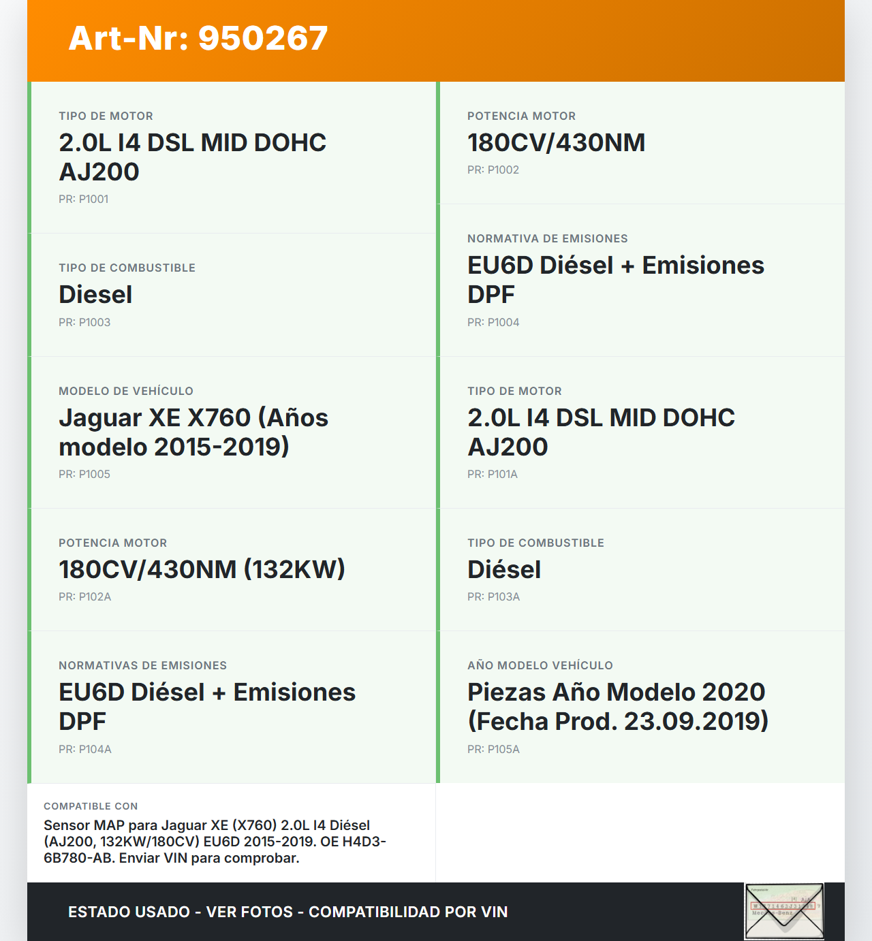The image size is (872, 941).
Task: Click the COMPATIBLE CON label
Action: (91, 806)
